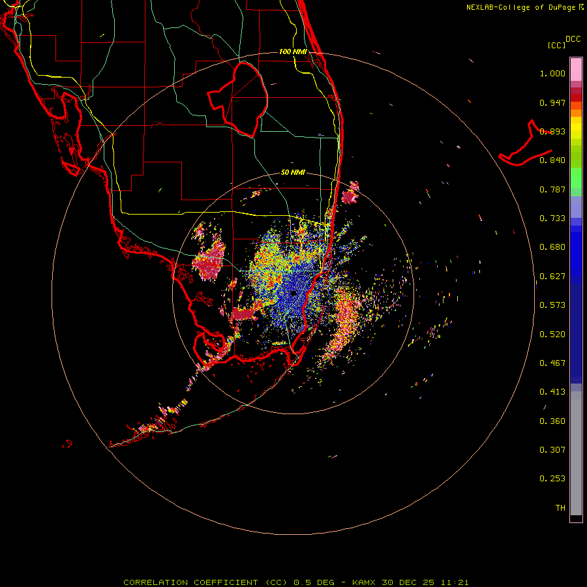
Task: Select the 0.467 scale value
Action: pos(552,363)
